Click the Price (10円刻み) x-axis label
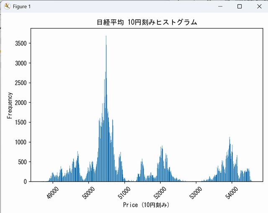268x213 pixels. (x=146, y=205)
